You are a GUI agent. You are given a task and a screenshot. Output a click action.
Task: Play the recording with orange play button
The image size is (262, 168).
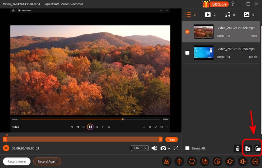tap(6, 148)
